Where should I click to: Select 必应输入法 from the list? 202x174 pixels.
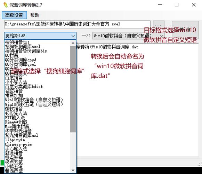coord(37,113)
